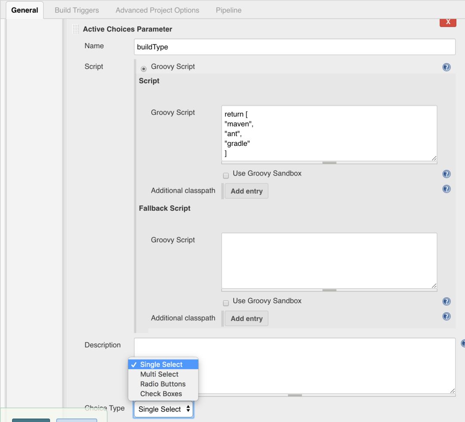
Task: Delete the Active Choices Parameter with red X
Action: [x=448, y=22]
